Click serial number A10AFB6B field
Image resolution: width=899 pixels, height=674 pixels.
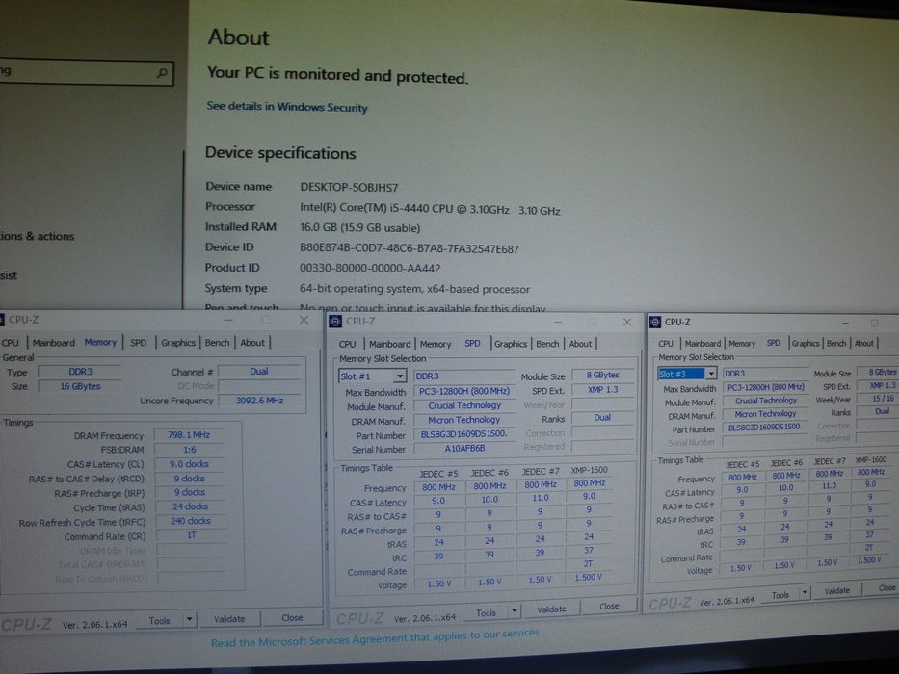coord(464,448)
